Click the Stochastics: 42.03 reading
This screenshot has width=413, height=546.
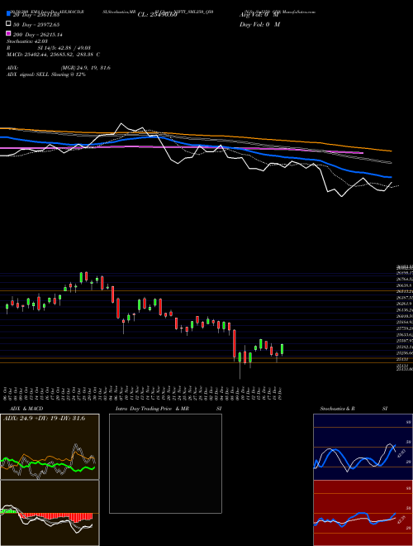27,41
